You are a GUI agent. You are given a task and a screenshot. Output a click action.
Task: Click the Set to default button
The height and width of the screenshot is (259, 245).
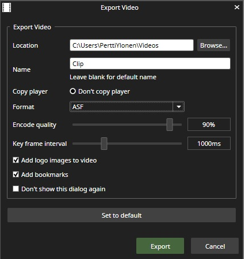click(121, 215)
